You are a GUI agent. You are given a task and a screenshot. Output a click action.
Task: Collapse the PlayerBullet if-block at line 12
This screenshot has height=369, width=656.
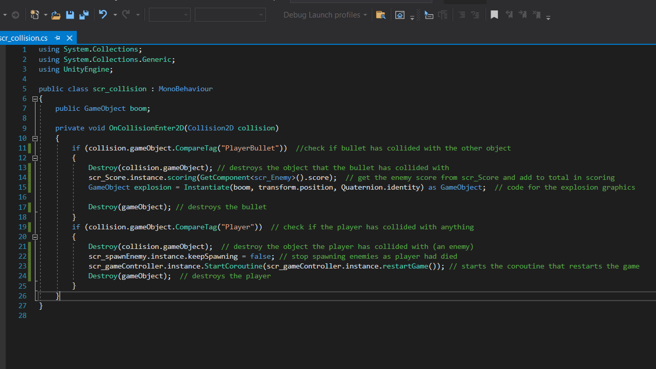point(35,158)
